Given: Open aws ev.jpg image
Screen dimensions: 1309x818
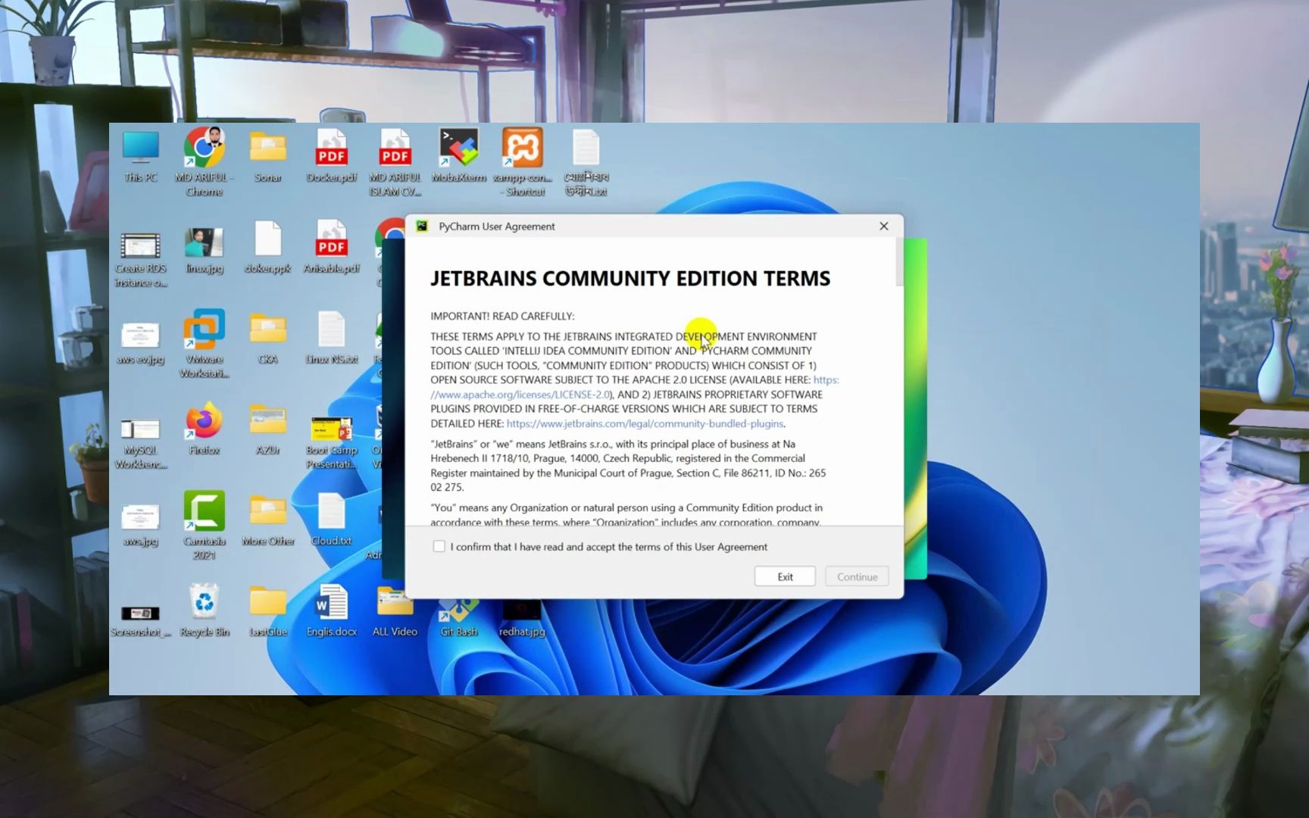Looking at the screenshot, I should click(141, 342).
